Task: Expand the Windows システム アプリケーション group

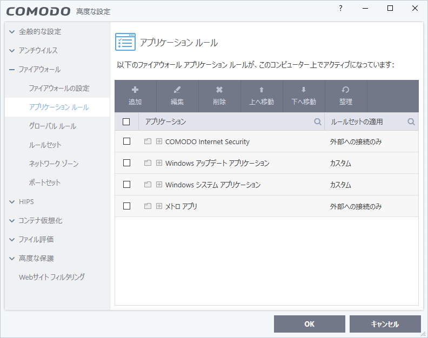Action: 159,185
